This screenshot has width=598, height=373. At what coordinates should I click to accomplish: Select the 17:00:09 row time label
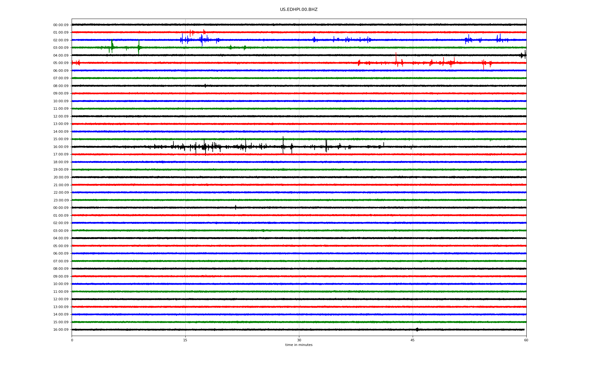(61, 154)
